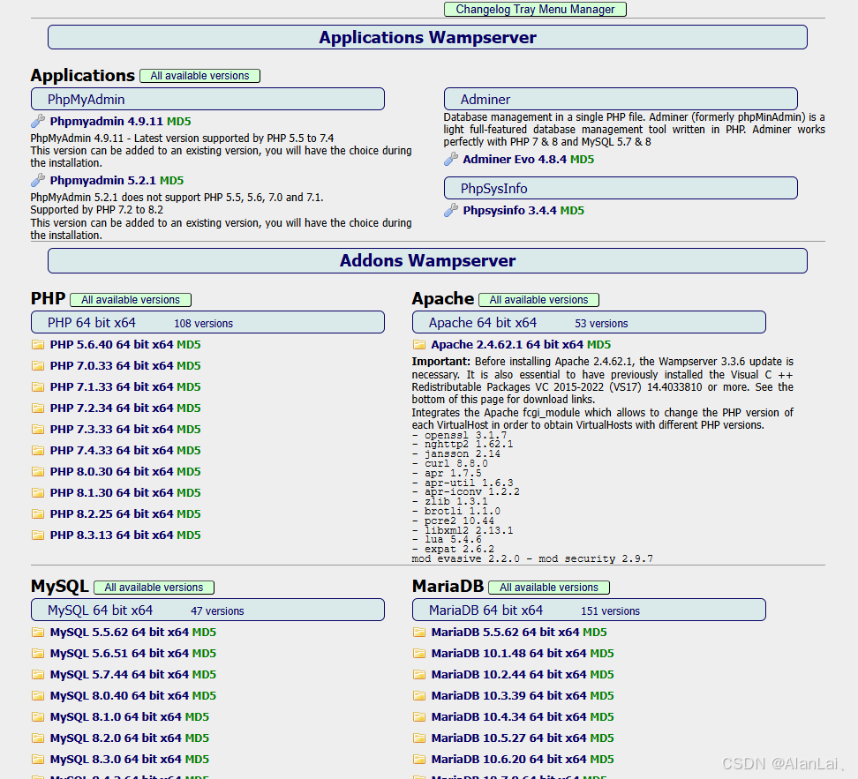The height and width of the screenshot is (779, 858).
Task: Click folder icon for Apache 2.4.62.1
Action: pos(419,345)
